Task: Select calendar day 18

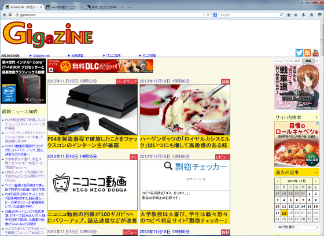Action: point(284,213)
